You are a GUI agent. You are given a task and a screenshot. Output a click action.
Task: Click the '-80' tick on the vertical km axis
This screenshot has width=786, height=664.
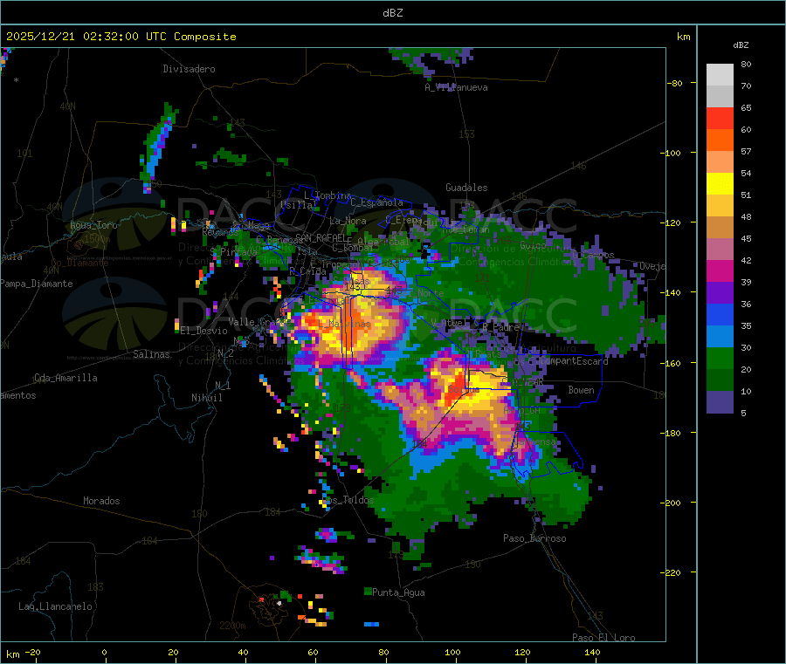coord(675,83)
